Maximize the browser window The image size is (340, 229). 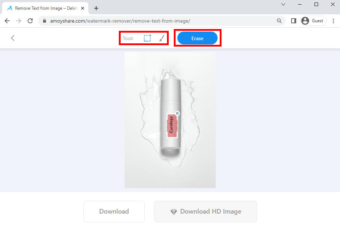click(x=316, y=4)
